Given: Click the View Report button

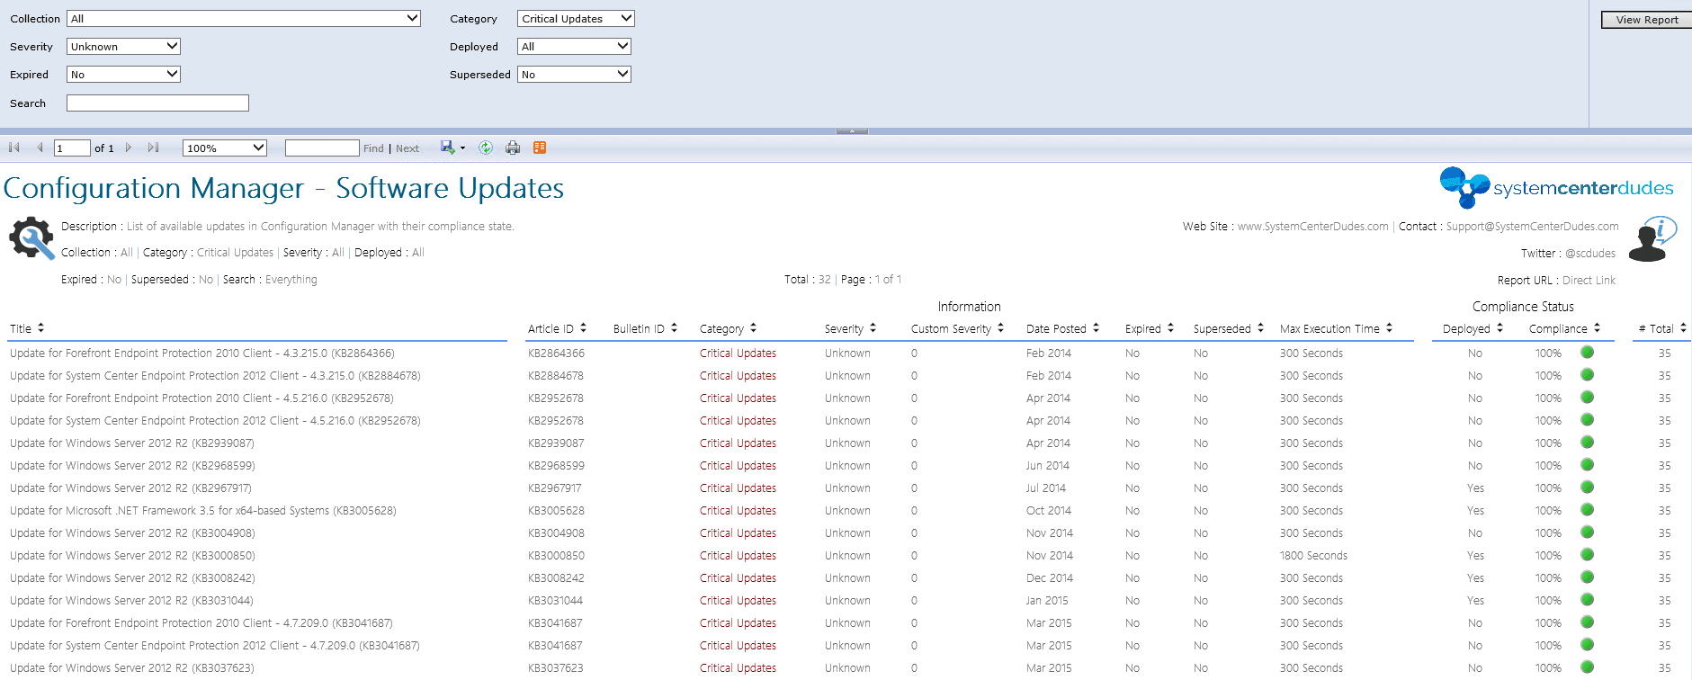Looking at the screenshot, I should (1646, 20).
